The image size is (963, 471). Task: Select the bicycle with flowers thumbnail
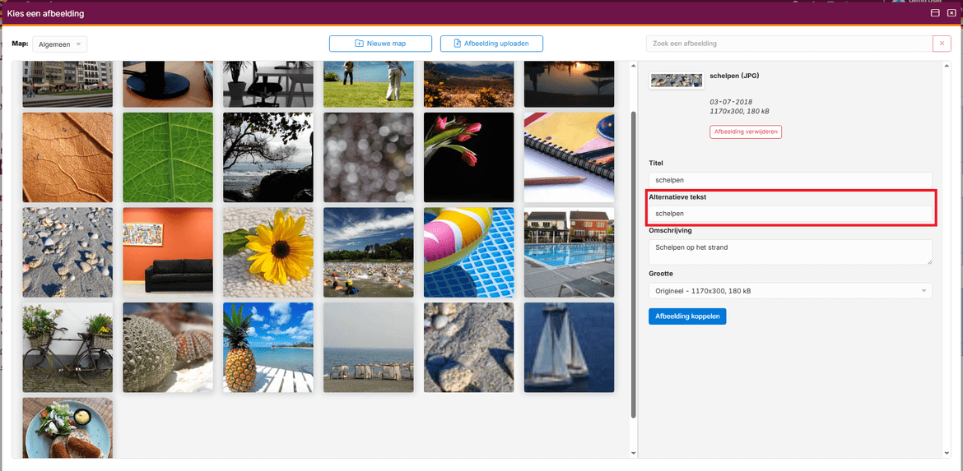click(x=67, y=347)
